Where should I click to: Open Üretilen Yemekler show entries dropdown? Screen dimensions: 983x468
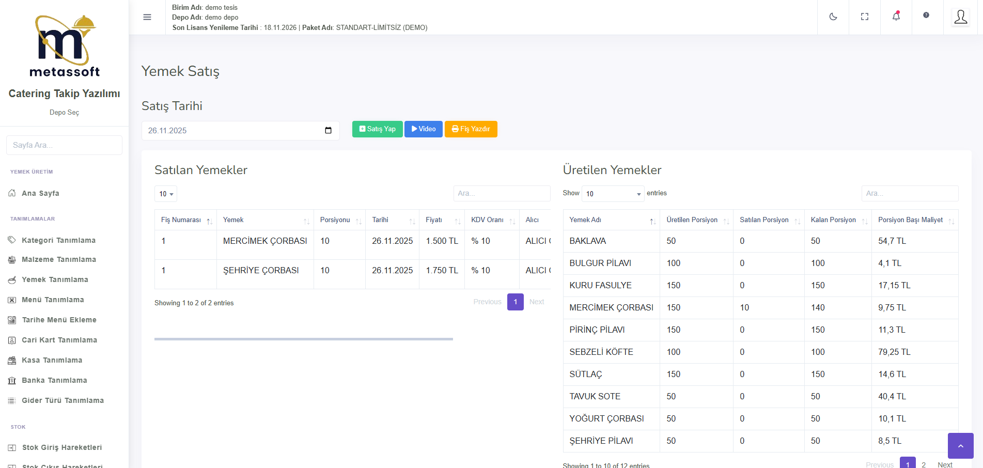(x=613, y=194)
